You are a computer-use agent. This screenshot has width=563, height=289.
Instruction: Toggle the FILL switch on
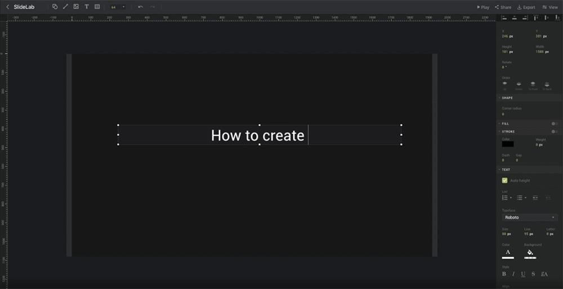pyautogui.click(x=555, y=123)
